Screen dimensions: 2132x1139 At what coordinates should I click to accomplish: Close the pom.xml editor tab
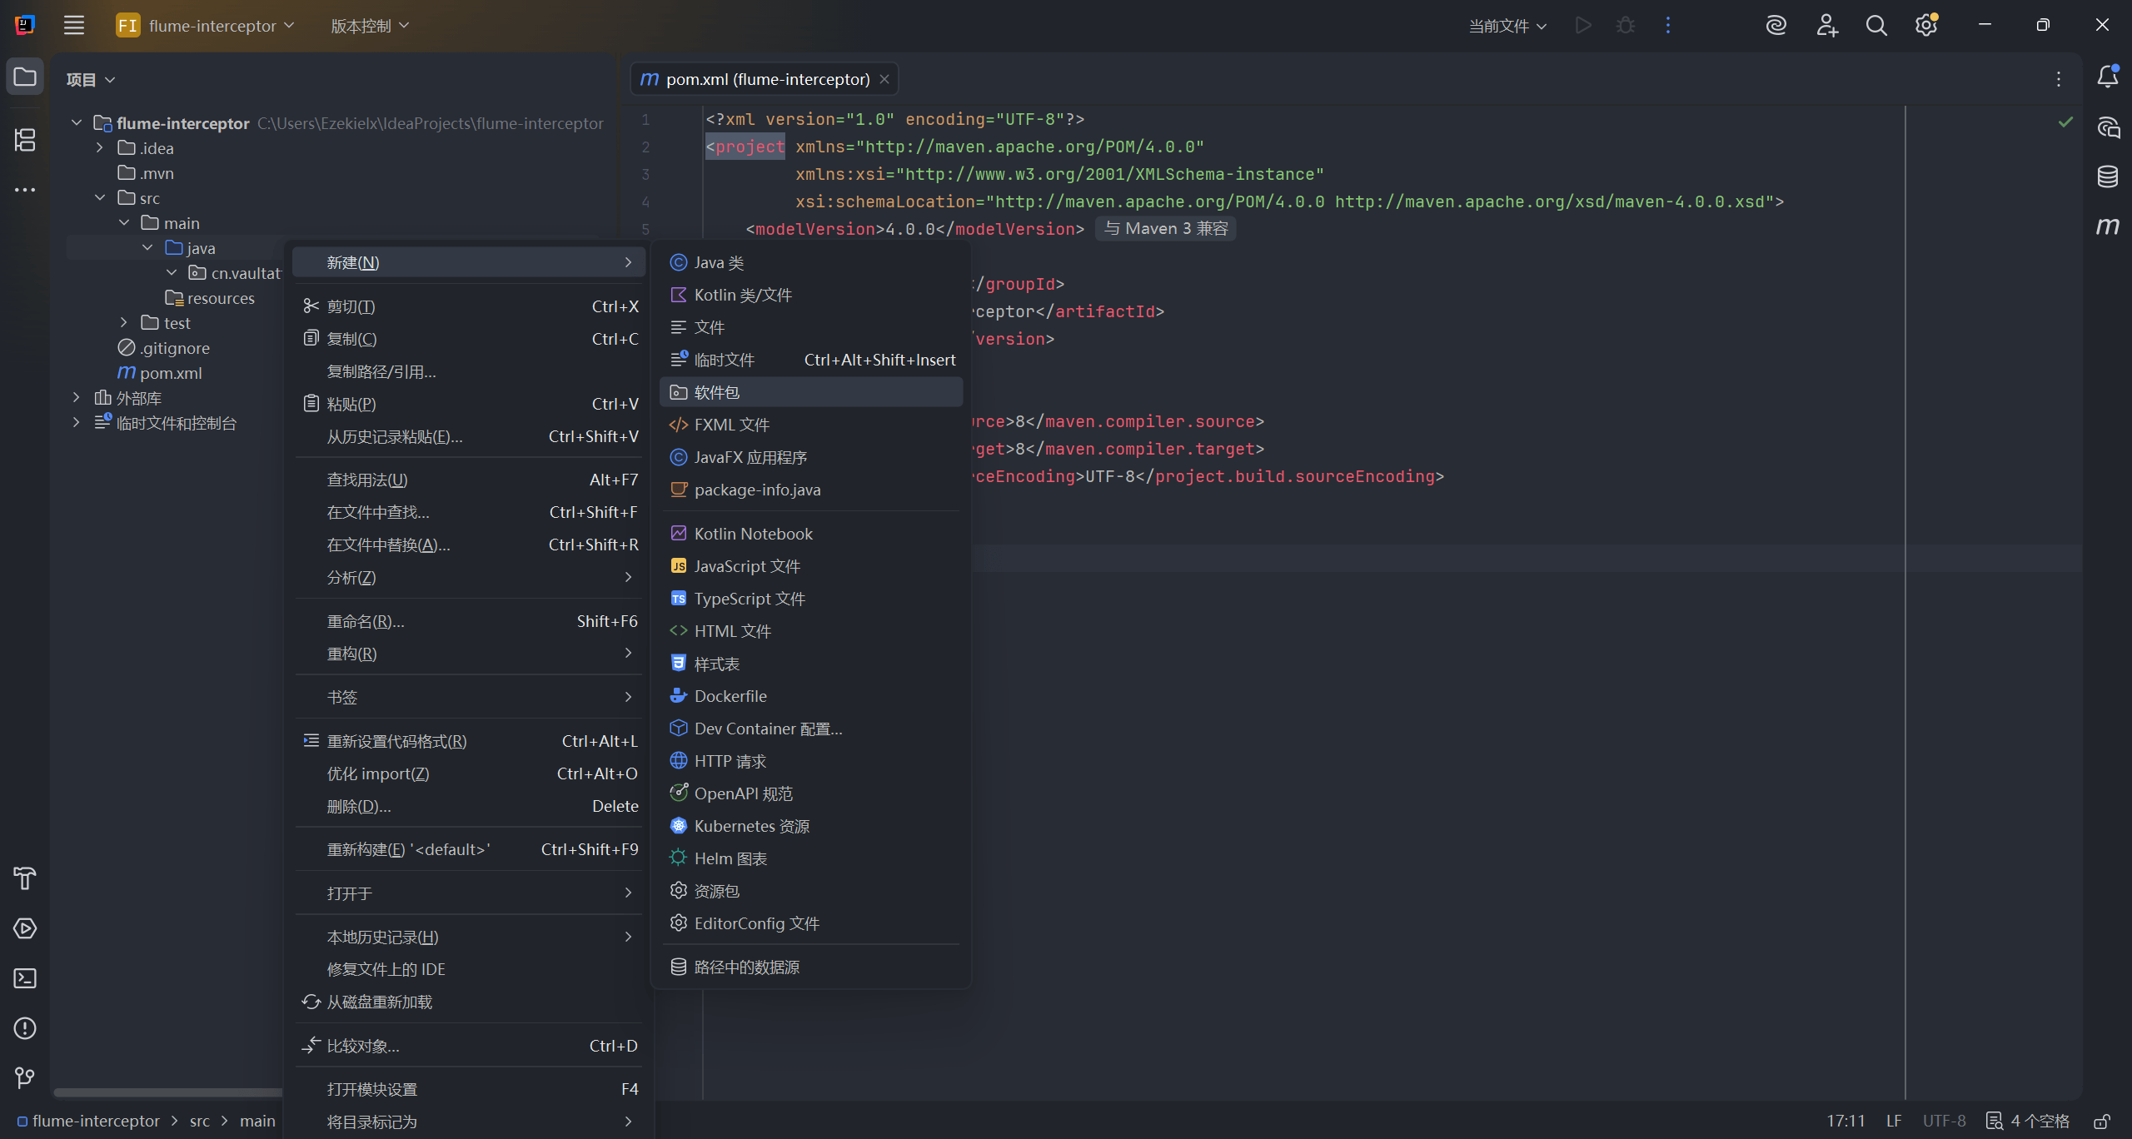click(x=884, y=79)
